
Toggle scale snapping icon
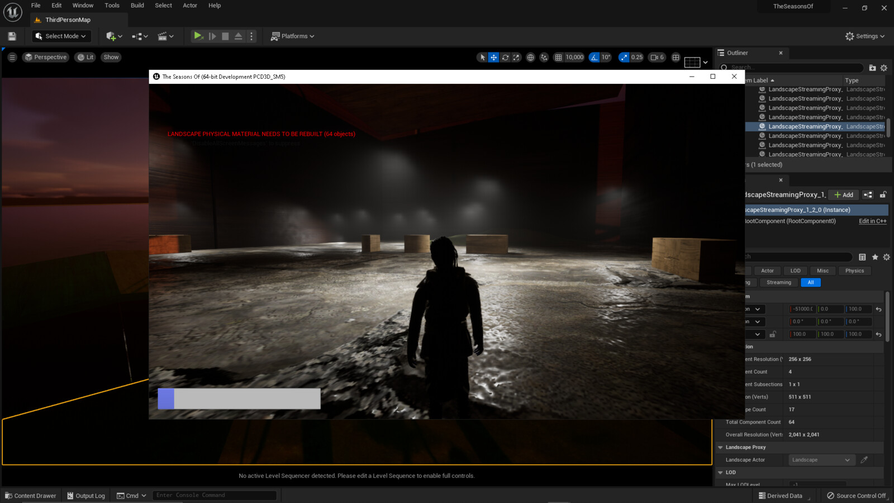(624, 57)
